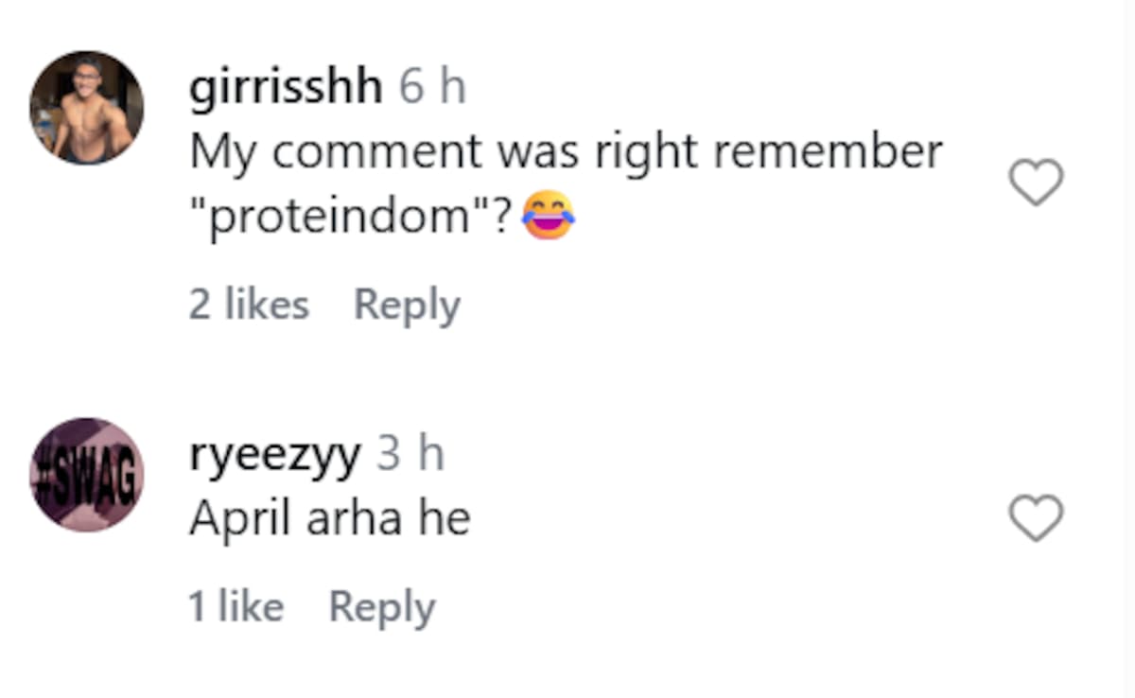Tap the heart beside ryeezyy's comment
This screenshot has width=1135, height=698.
[1037, 519]
